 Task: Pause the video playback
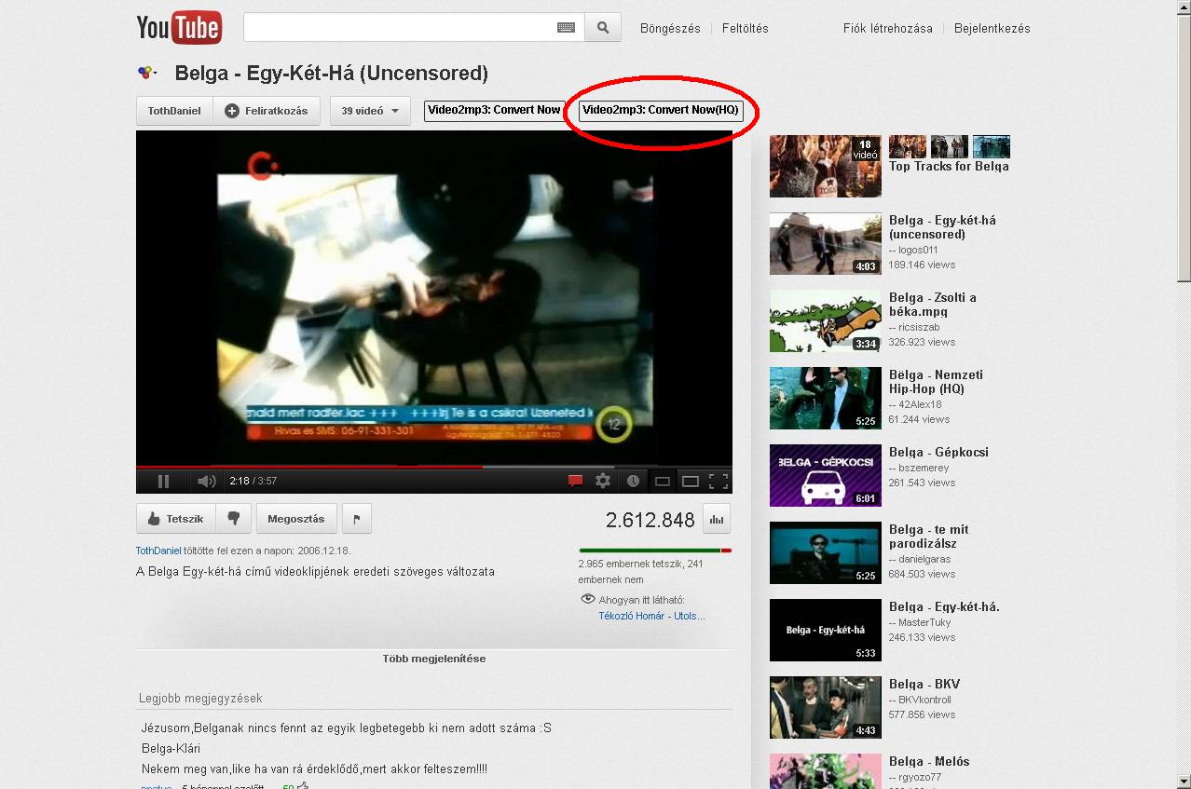(x=164, y=481)
